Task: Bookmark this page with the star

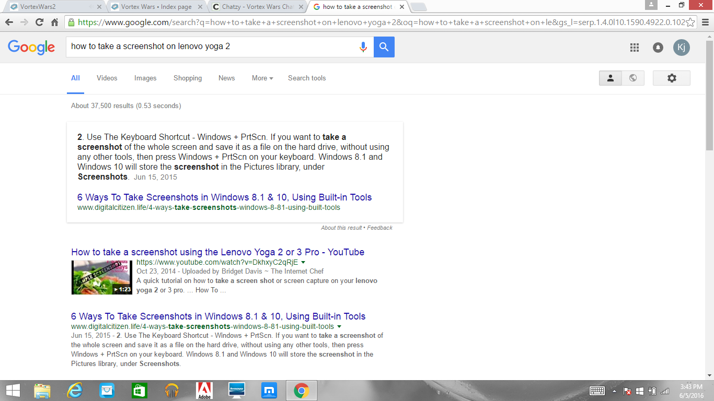Action: [690, 22]
